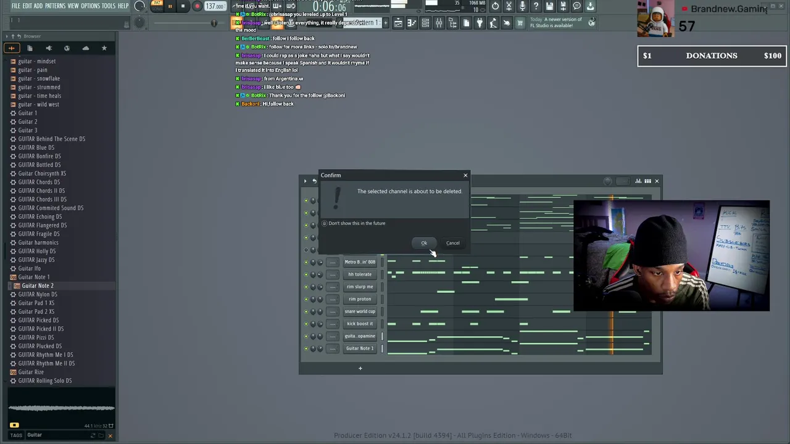790x444 pixels.
Task: Add a new channel with the plus button
Action: pyautogui.click(x=360, y=368)
